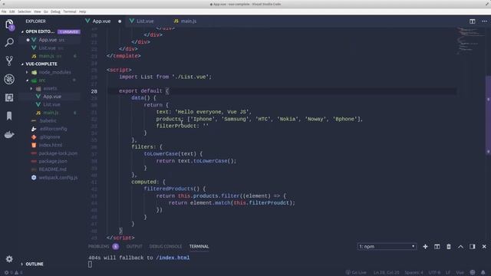
Task: Click Vue language mode in status bar
Action: click(x=460, y=272)
